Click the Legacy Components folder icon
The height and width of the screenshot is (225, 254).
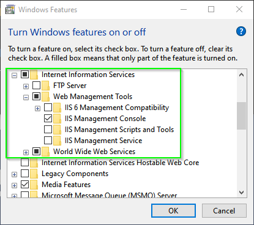tap(34, 174)
